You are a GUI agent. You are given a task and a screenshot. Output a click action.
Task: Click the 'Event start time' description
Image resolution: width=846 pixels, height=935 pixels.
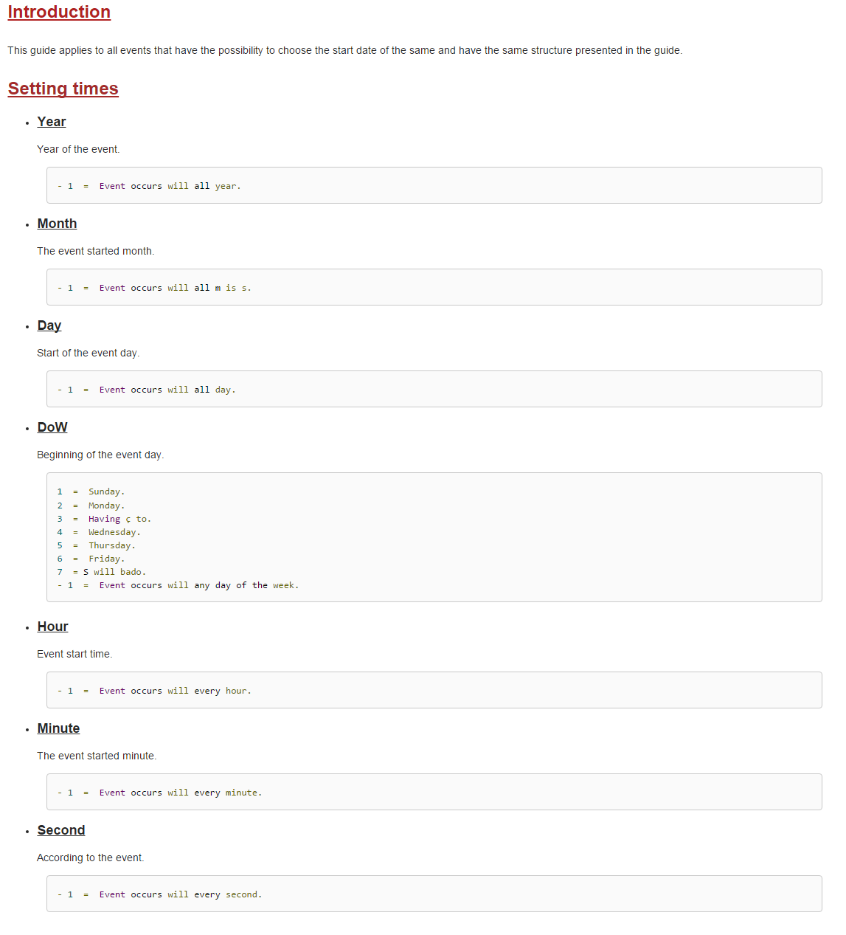(x=74, y=654)
